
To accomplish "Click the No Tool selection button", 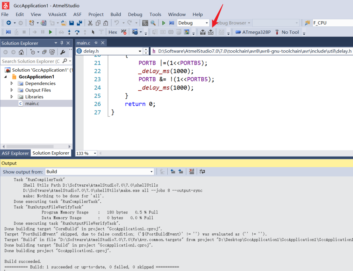I will (287, 32).
